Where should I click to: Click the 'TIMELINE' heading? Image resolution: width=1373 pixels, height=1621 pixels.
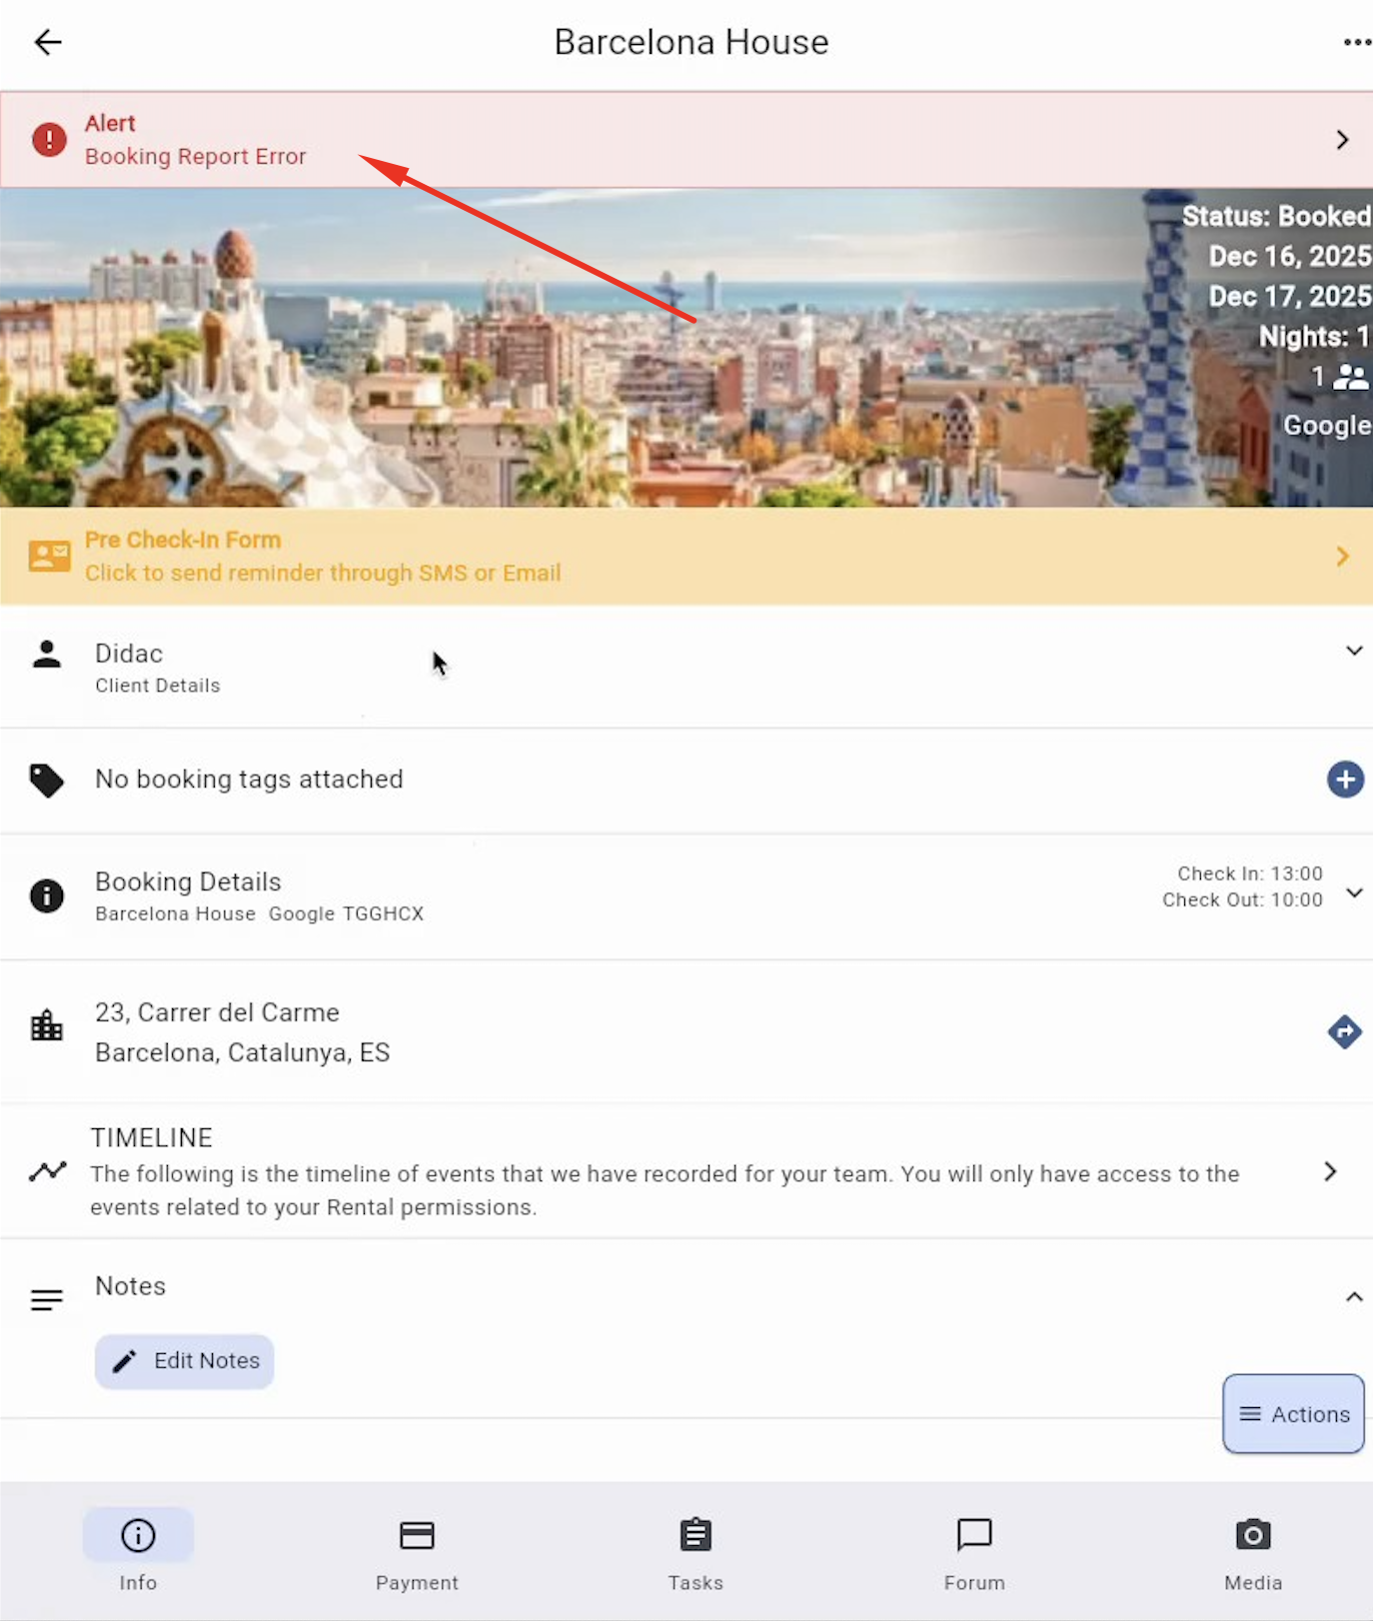(152, 1138)
